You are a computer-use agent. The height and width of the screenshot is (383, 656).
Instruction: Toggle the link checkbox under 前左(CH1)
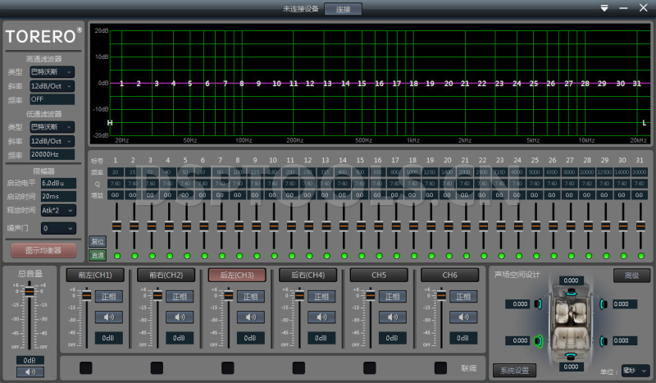click(x=85, y=367)
